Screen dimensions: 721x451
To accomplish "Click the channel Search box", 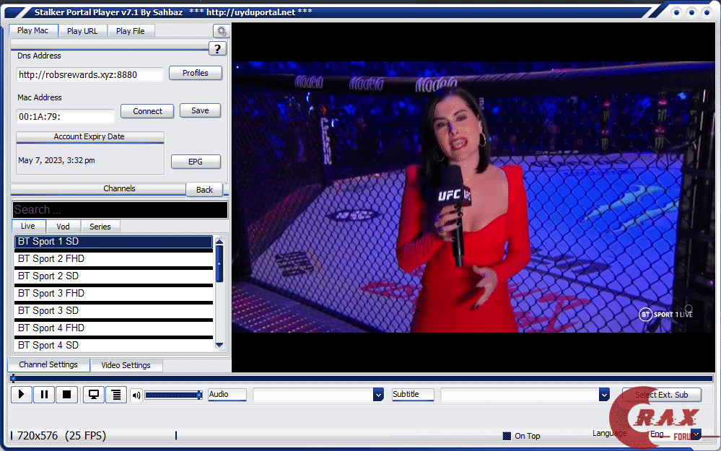I will (x=120, y=210).
